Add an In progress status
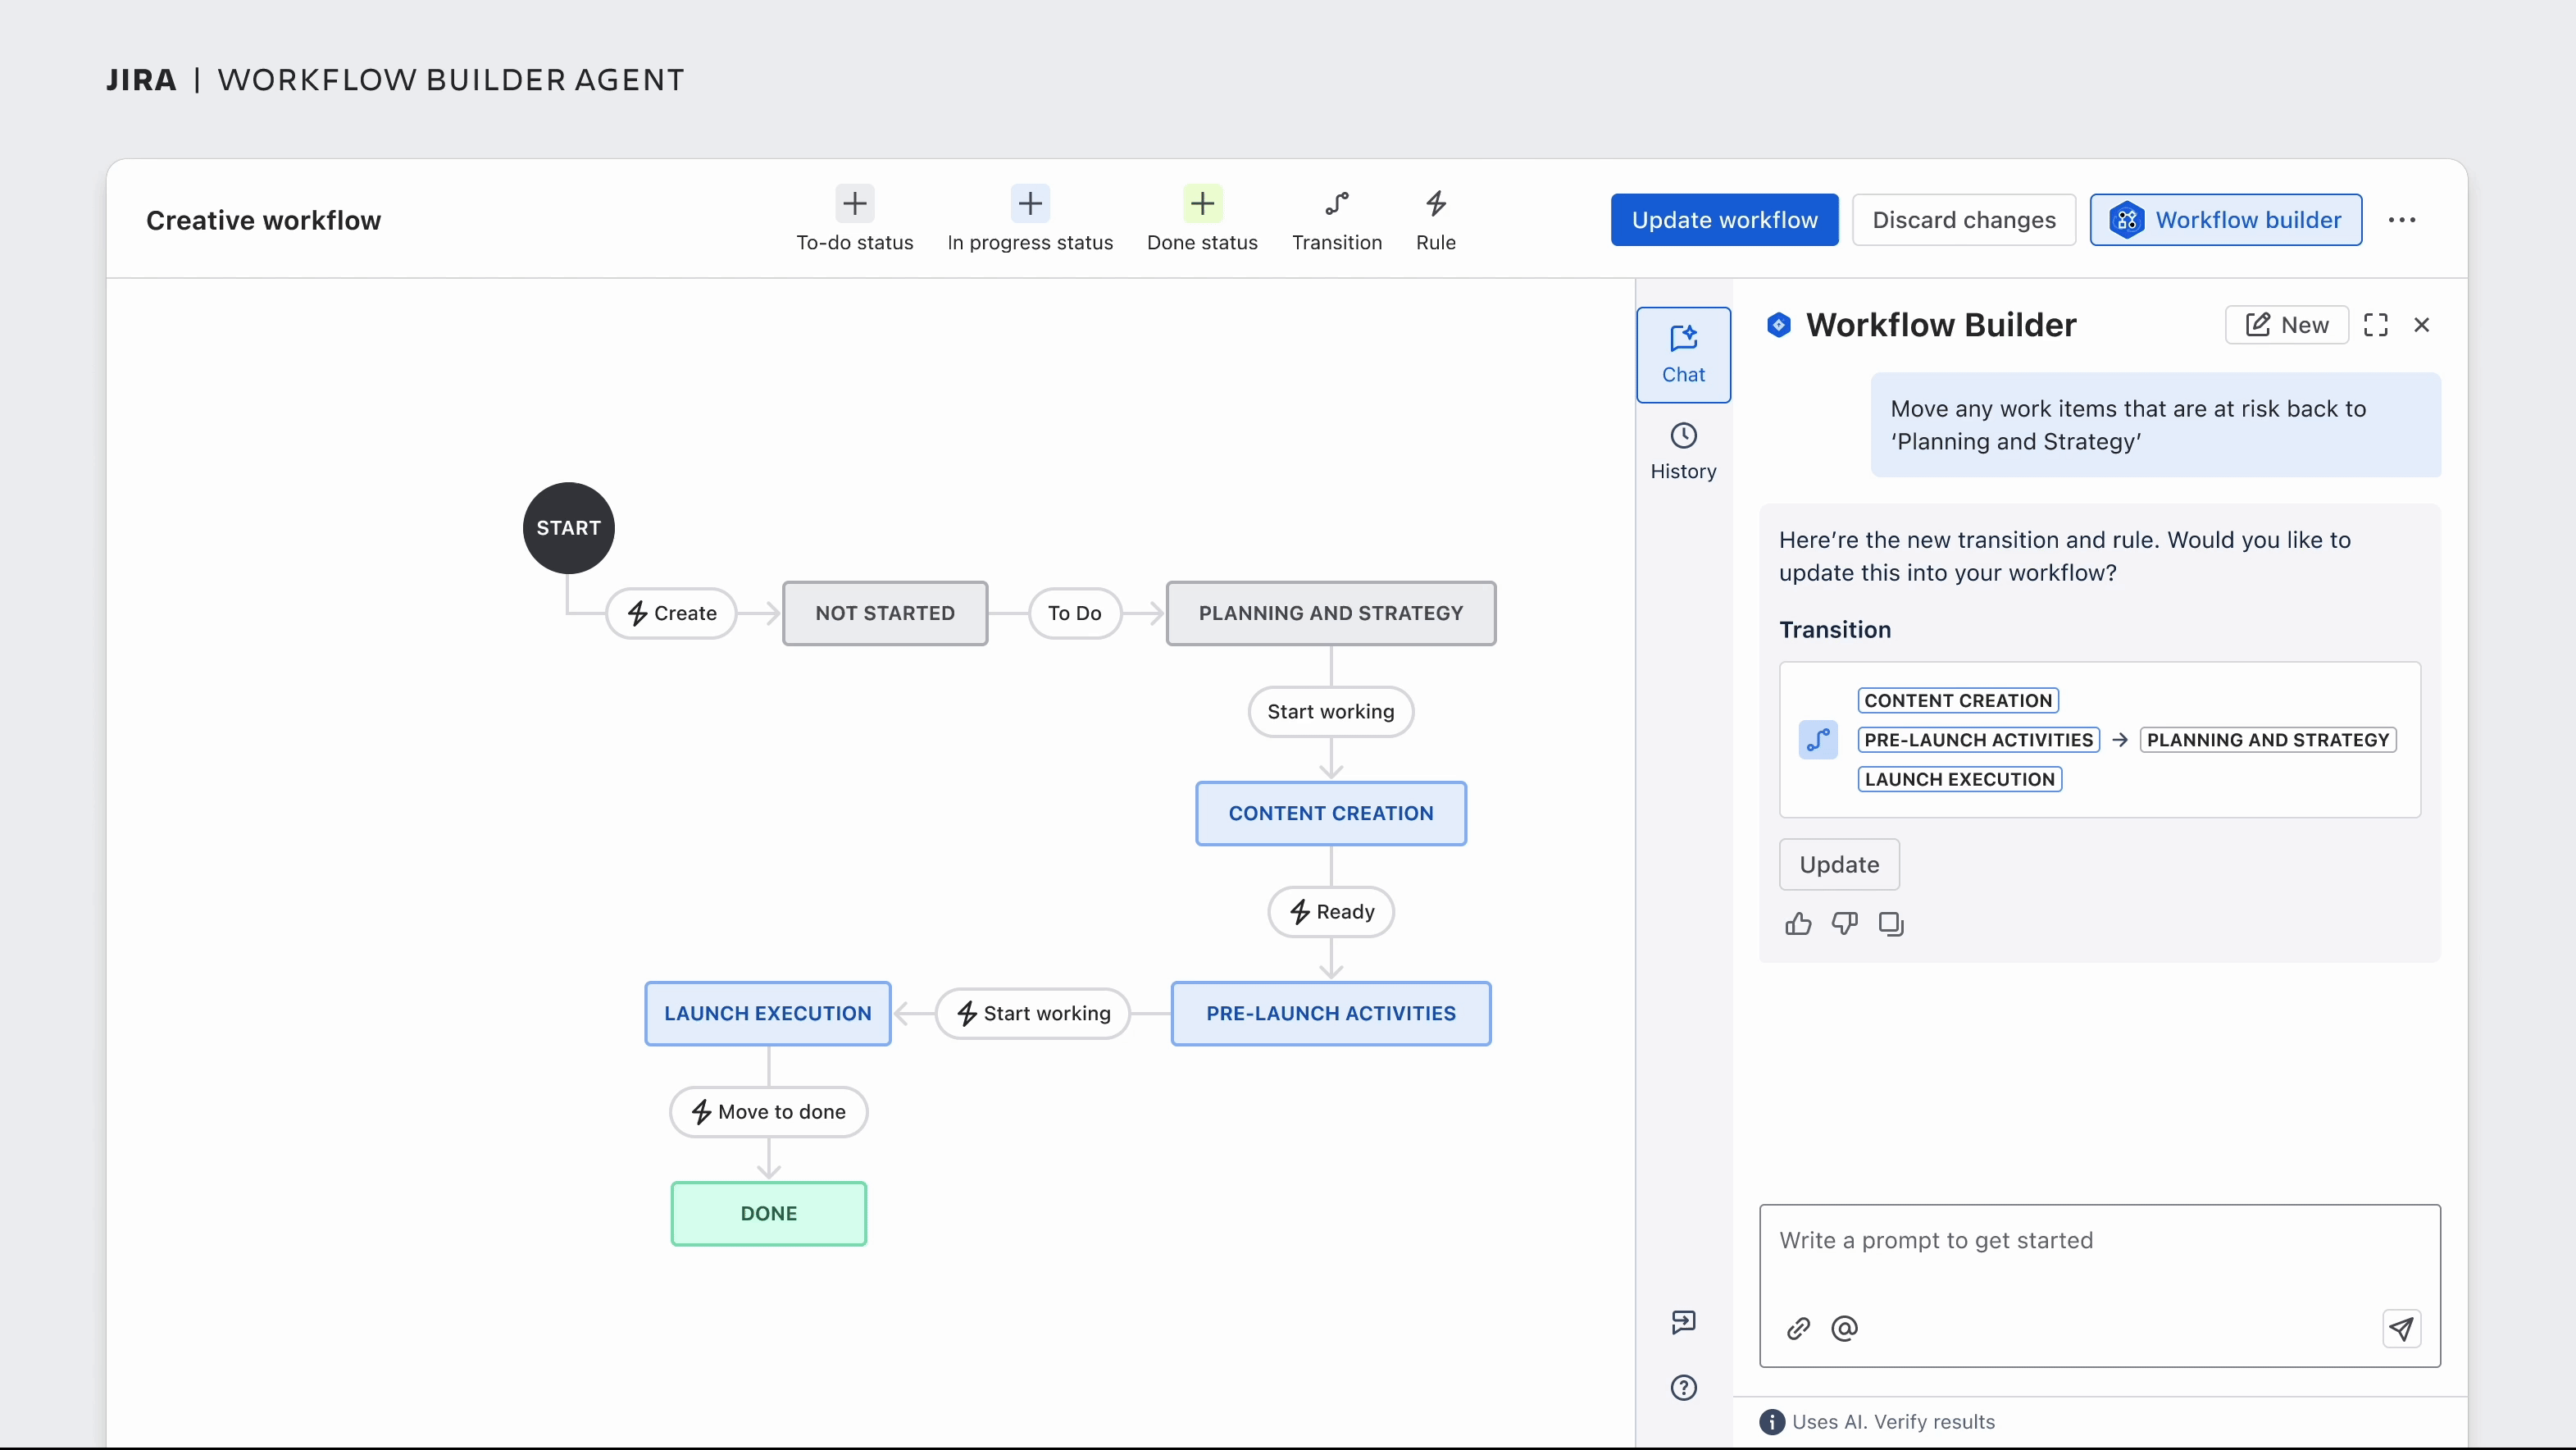This screenshot has width=2576, height=1450. coord(1030,217)
